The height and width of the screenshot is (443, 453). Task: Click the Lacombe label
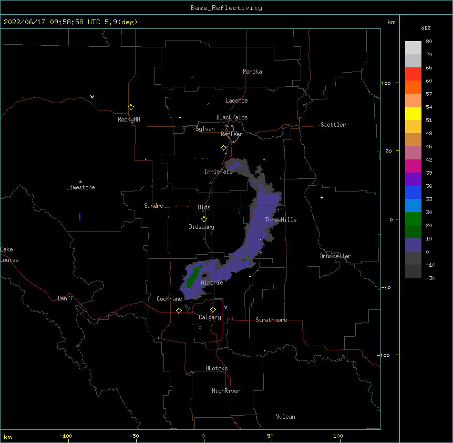point(236,100)
